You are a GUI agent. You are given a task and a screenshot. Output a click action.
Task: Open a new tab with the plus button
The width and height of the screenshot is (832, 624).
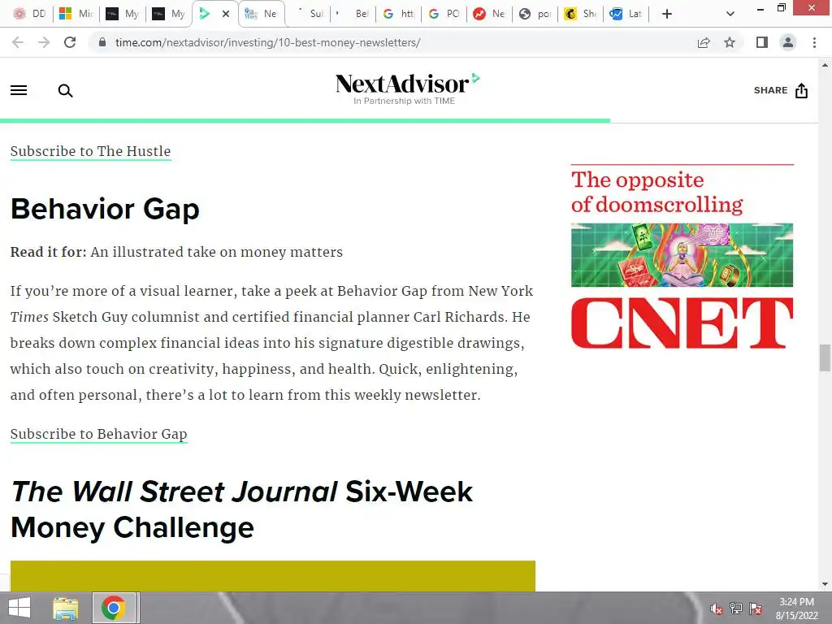coord(667,14)
